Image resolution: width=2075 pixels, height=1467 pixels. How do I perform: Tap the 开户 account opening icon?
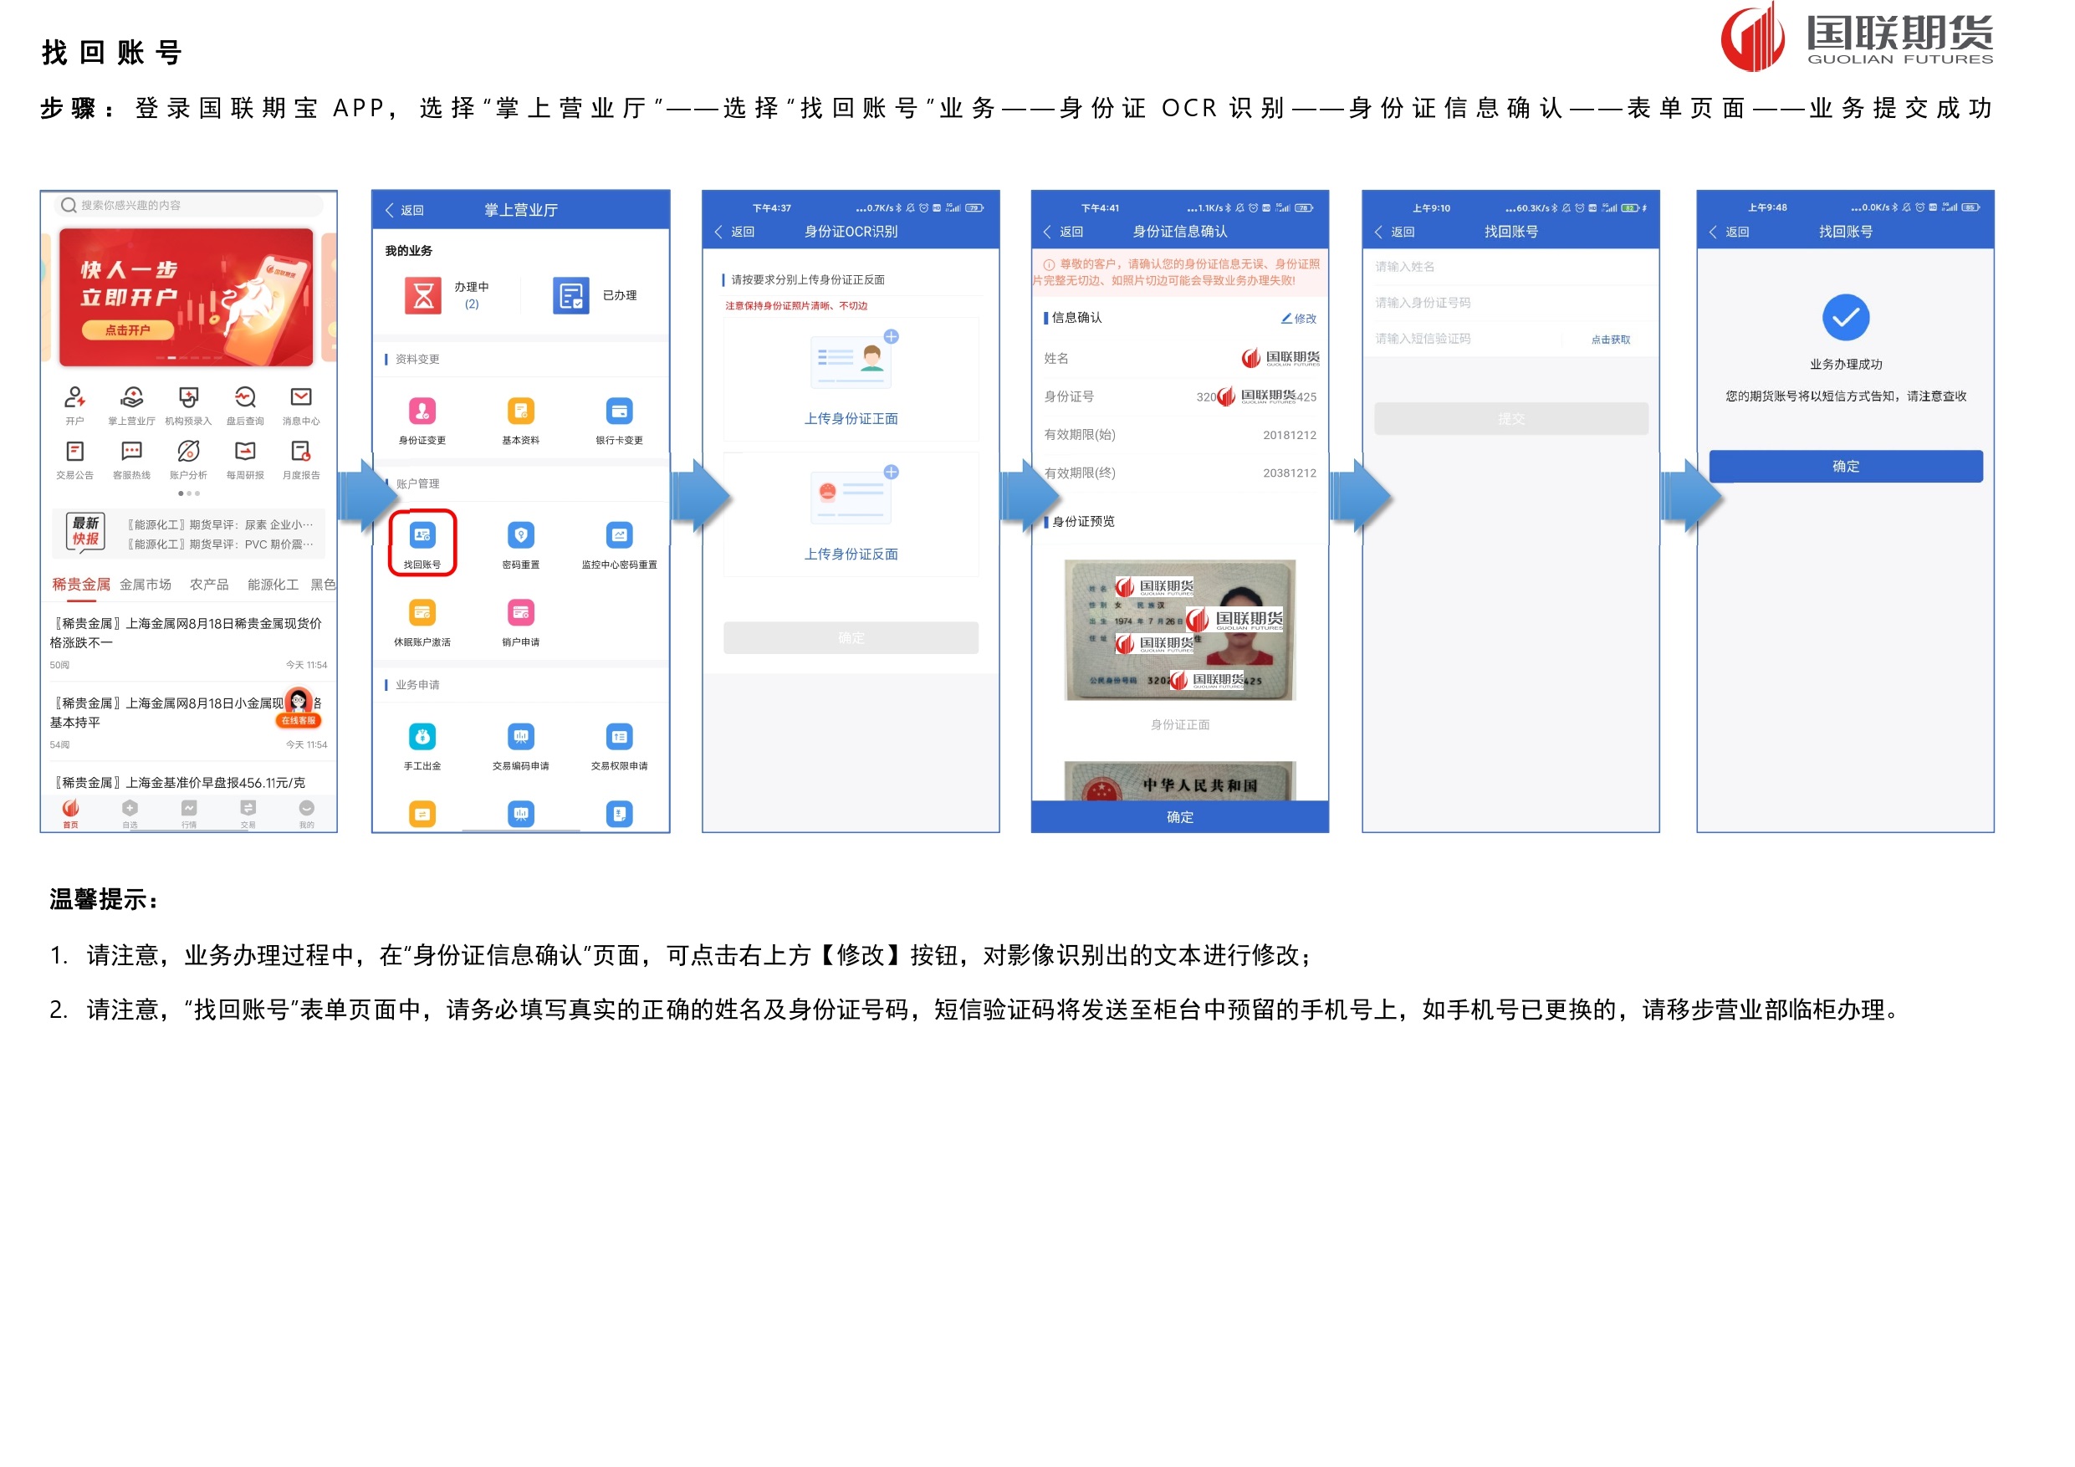75,399
